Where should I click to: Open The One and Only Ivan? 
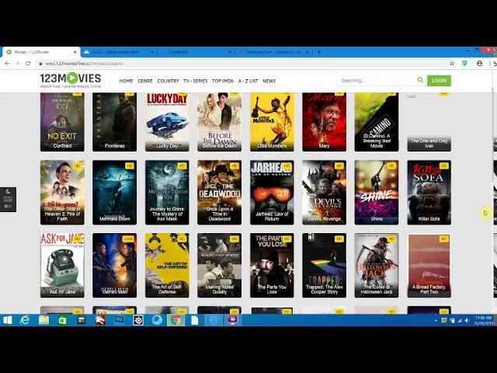click(429, 122)
